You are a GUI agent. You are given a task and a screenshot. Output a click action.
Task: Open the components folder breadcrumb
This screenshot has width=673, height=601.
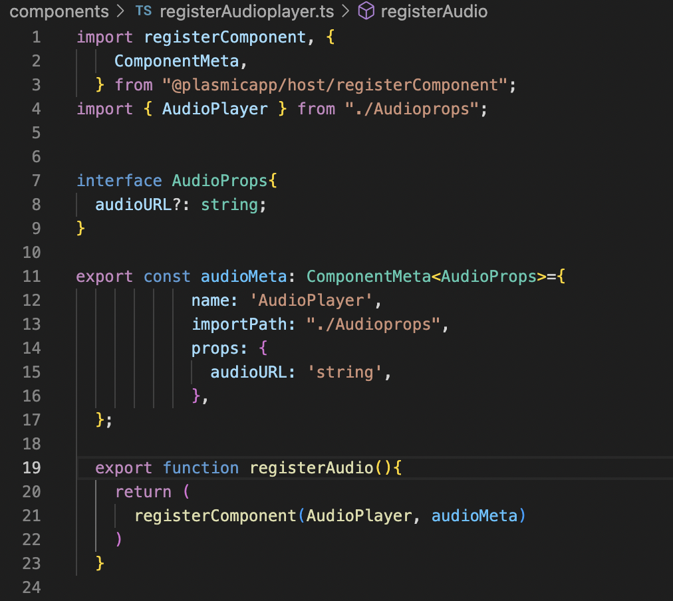[x=59, y=12]
